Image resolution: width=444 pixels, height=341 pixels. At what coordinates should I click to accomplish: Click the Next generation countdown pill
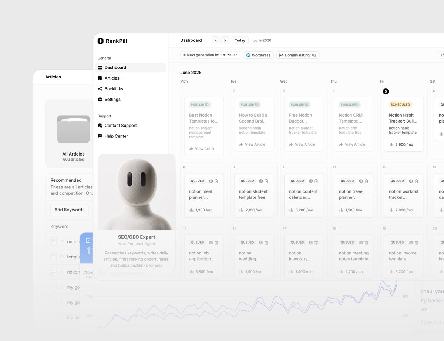tap(210, 55)
